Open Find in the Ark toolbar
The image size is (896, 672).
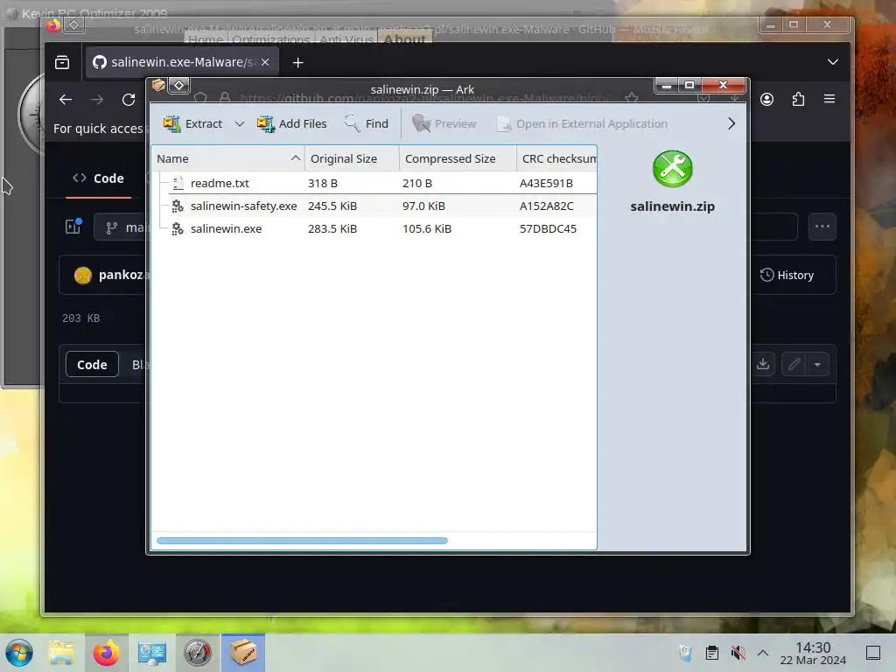click(367, 124)
